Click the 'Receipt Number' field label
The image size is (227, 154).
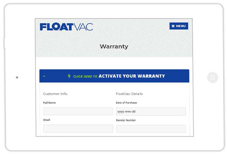click(x=126, y=120)
